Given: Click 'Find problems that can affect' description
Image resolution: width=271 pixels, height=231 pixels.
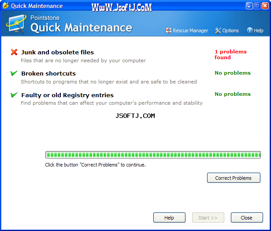Looking at the screenshot, I should pyautogui.click(x=111, y=103).
